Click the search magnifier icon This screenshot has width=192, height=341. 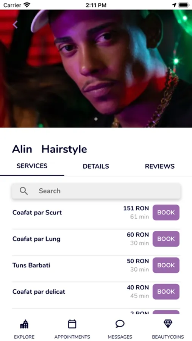click(x=24, y=191)
